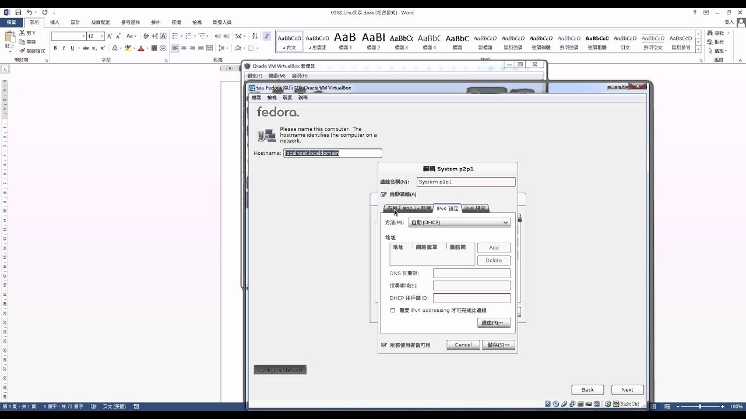Toggle 需要 IPv4 addressing checkbox

(393, 311)
